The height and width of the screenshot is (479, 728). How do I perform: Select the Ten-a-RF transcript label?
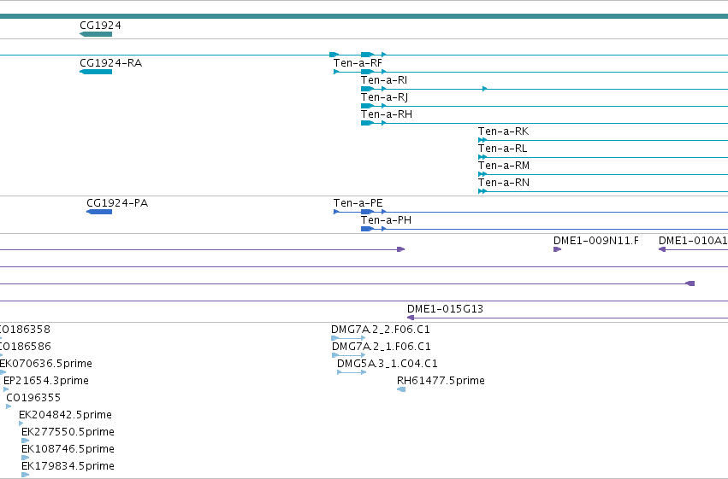(358, 63)
